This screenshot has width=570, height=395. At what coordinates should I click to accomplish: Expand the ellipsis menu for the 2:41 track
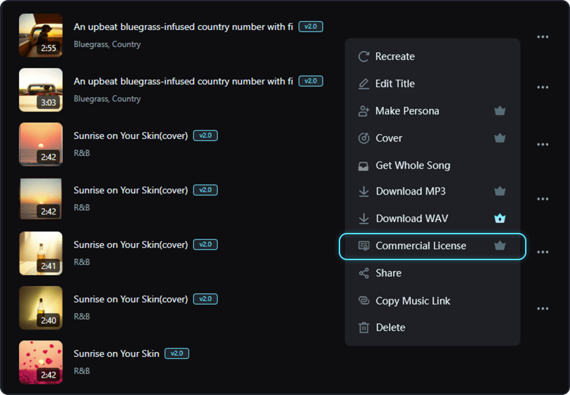pyautogui.click(x=542, y=252)
